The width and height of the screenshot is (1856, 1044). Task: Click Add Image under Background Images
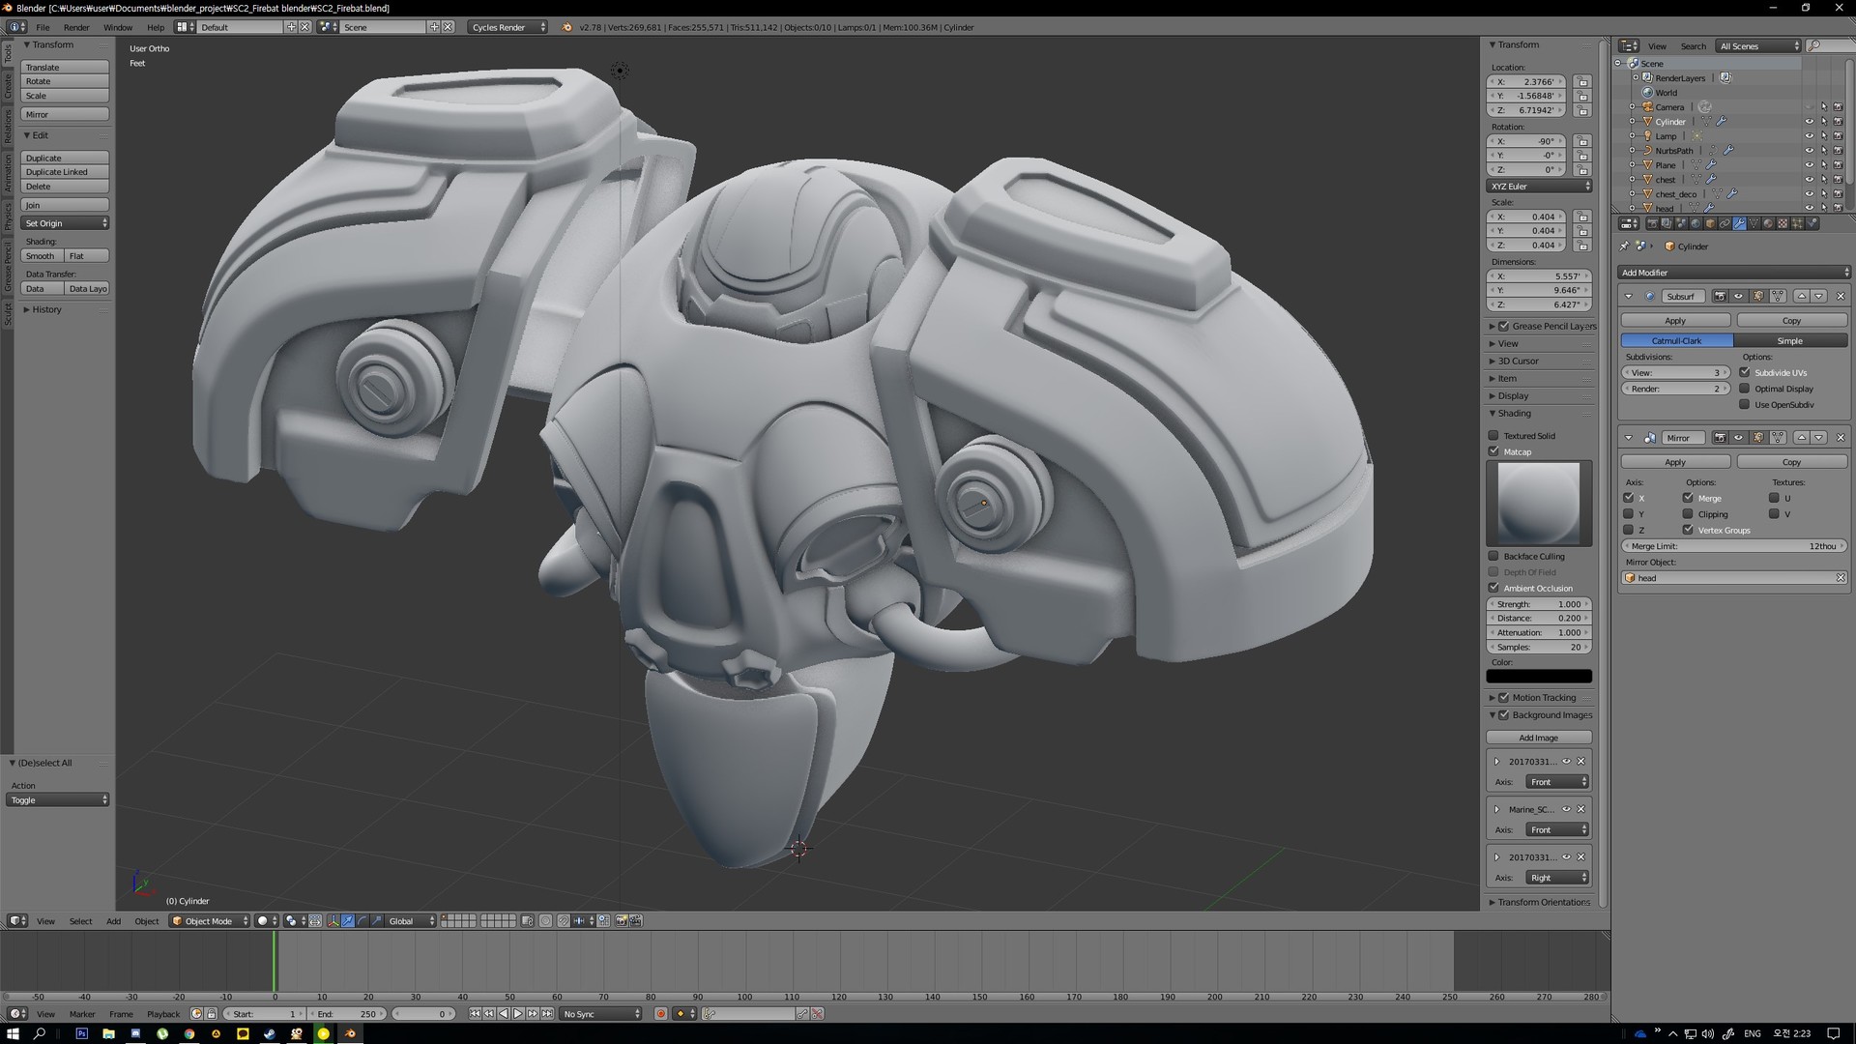pyautogui.click(x=1538, y=737)
